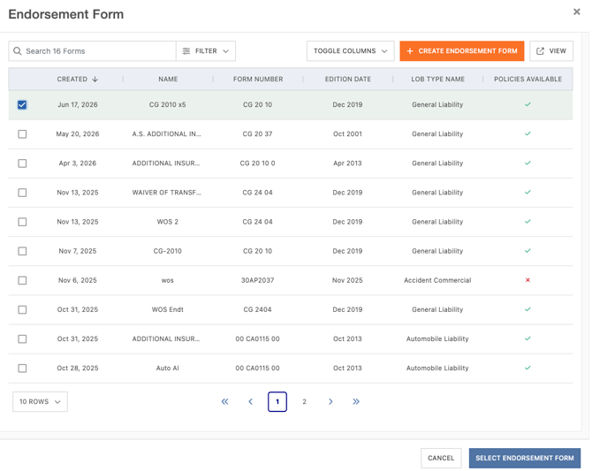Click the Cancel button

coord(441,458)
